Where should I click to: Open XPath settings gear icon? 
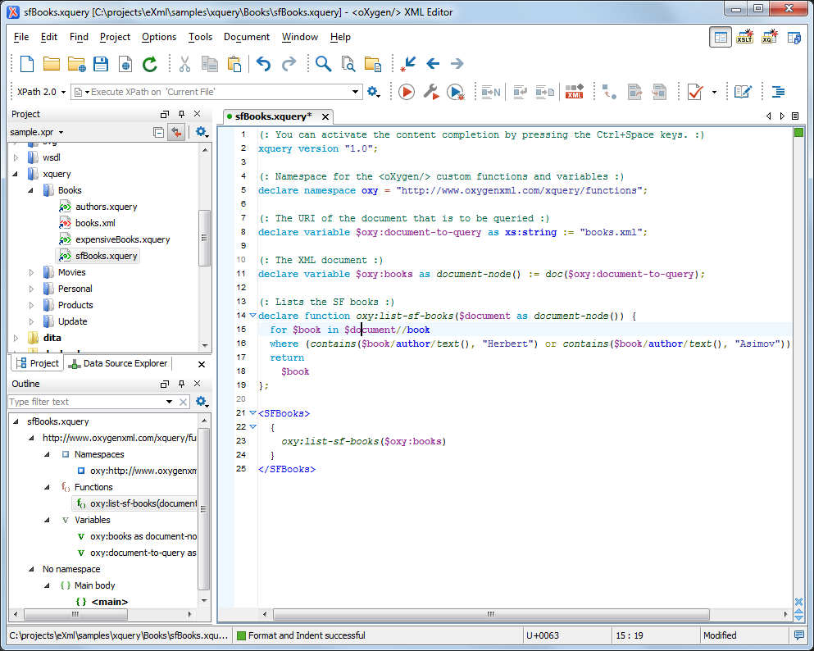(373, 92)
